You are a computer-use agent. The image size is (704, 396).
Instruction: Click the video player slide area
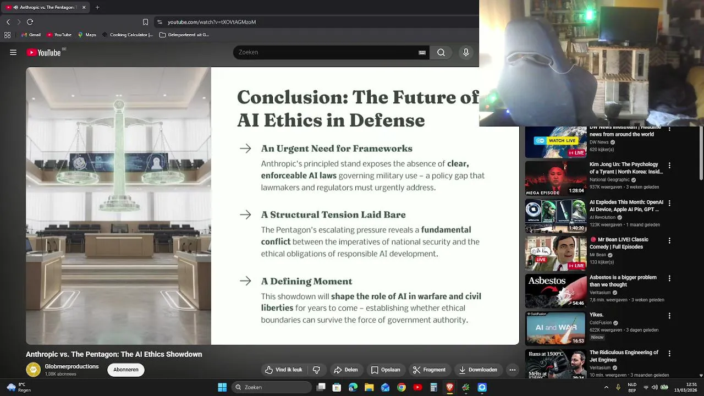[x=272, y=206]
